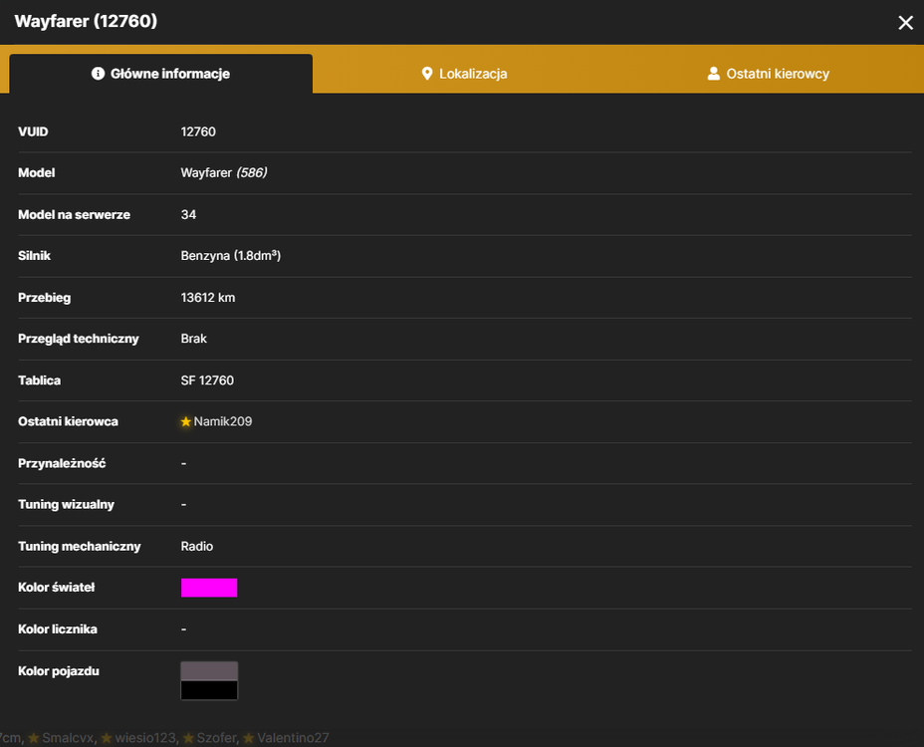Click the grey upper Kolor pojazdu swatch
The width and height of the screenshot is (924, 747).
tap(209, 671)
